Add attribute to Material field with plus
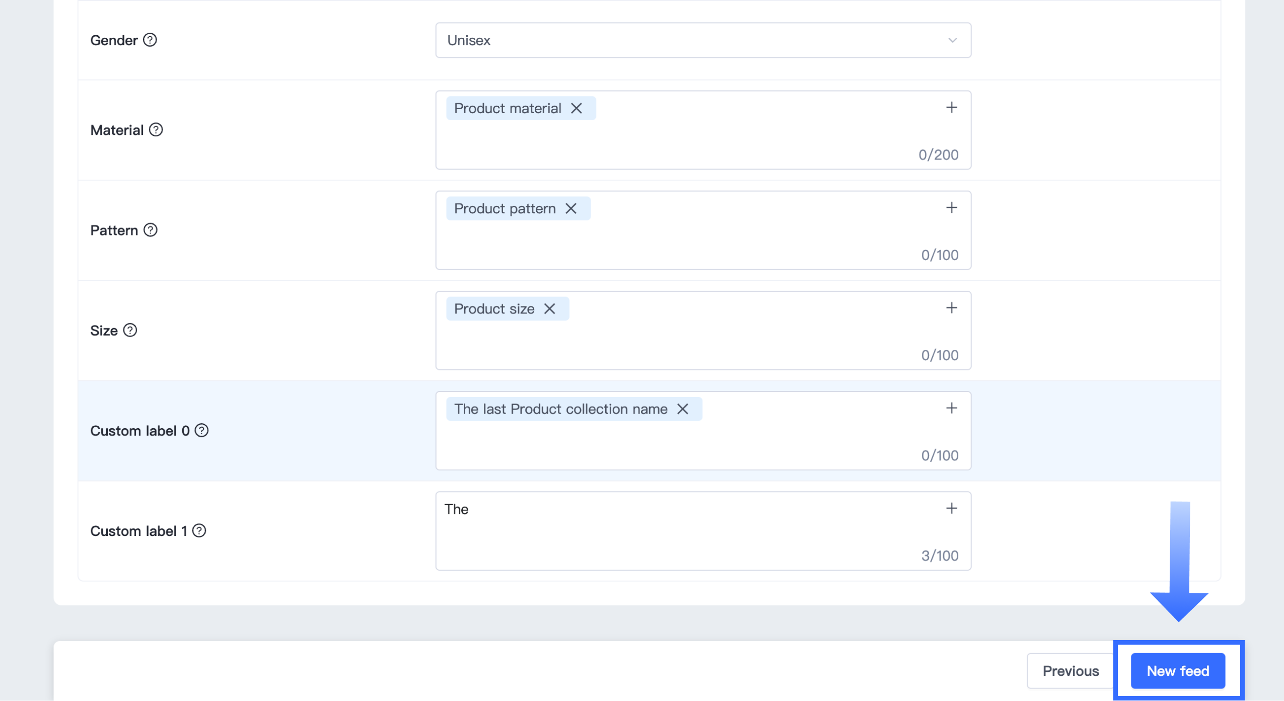 pyautogui.click(x=951, y=107)
